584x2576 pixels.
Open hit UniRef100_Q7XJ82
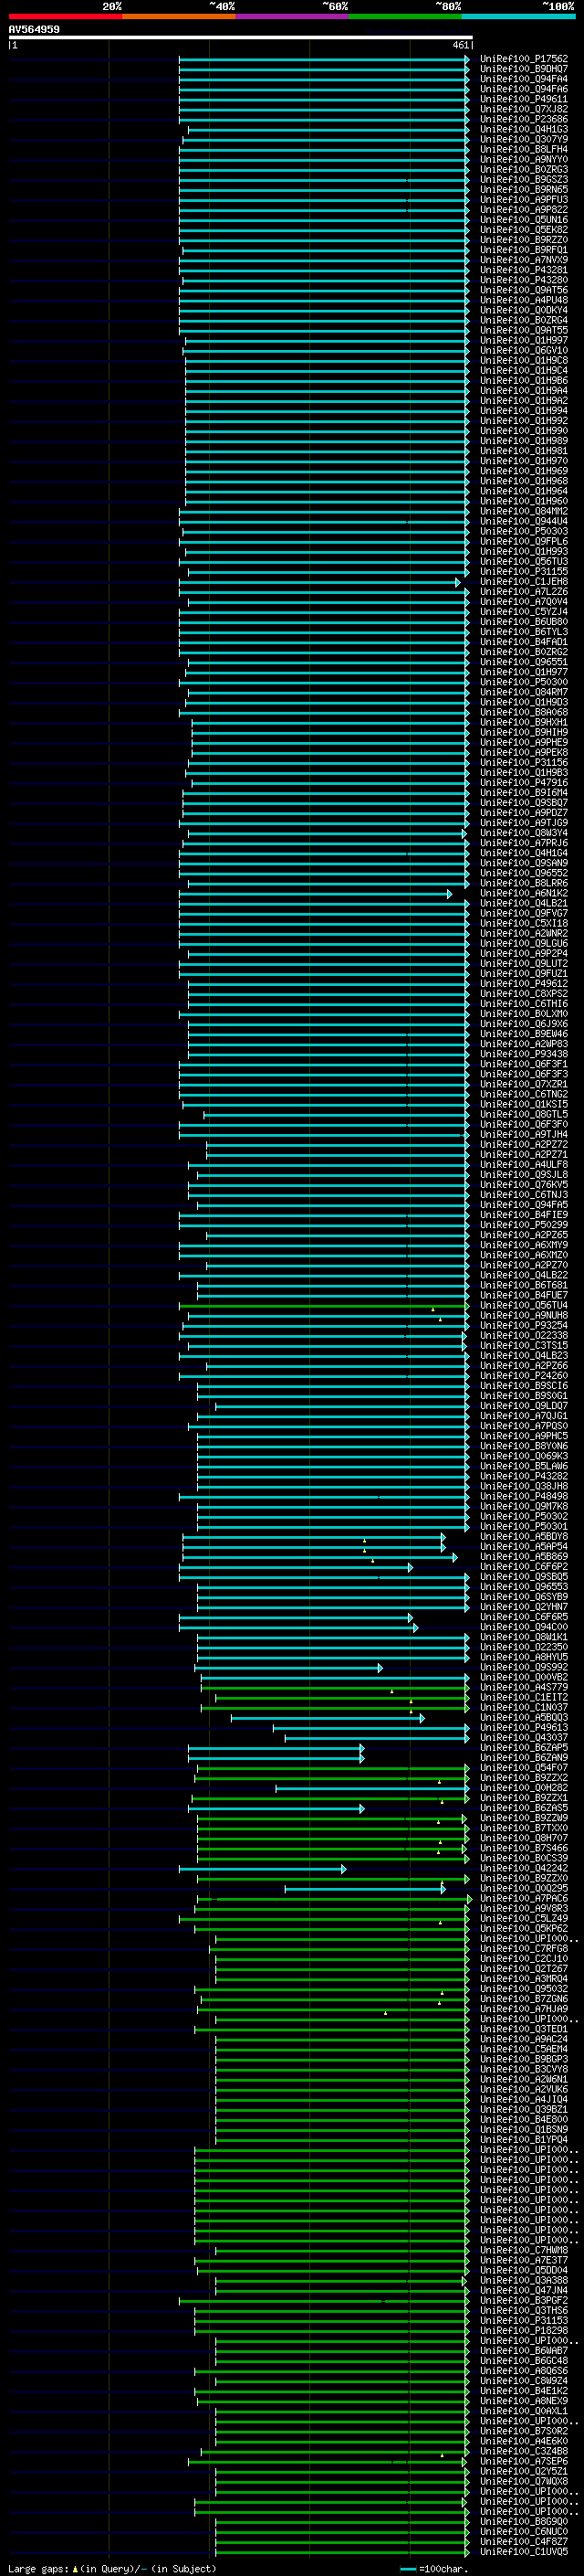(523, 109)
